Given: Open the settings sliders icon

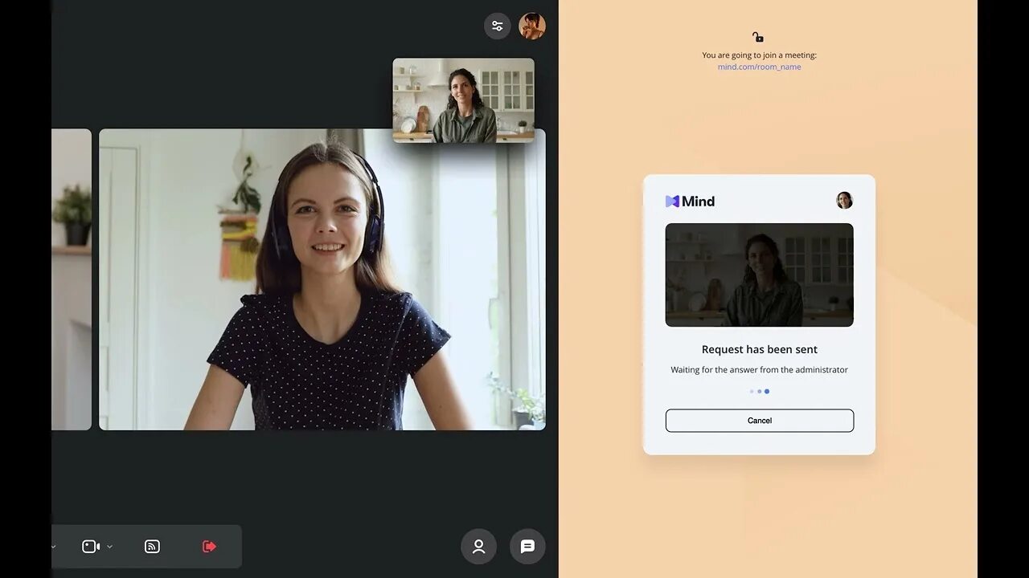Looking at the screenshot, I should [x=497, y=26].
